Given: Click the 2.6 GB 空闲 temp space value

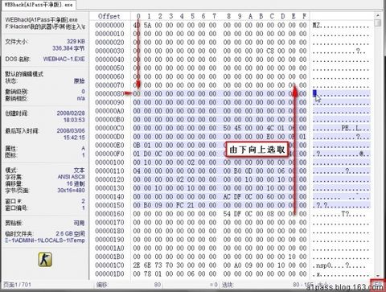Looking at the screenshot, I should point(70,233).
